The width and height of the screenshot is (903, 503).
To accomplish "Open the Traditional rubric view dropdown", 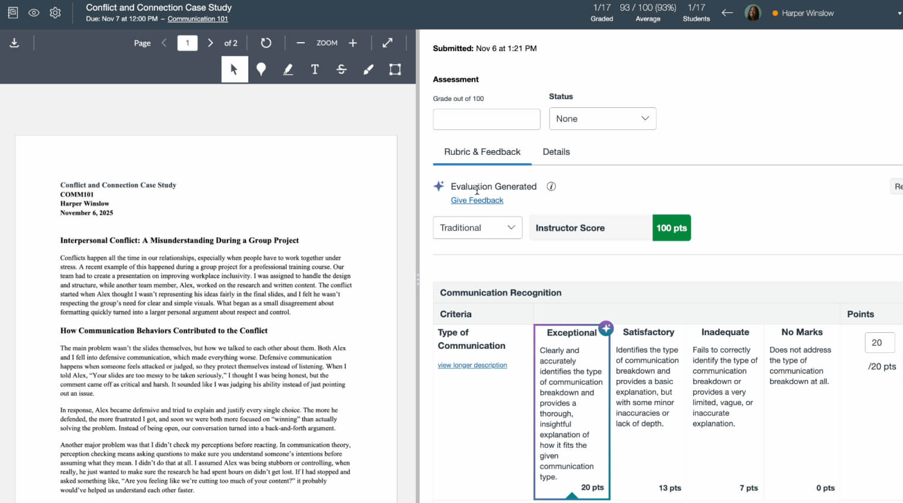I will (x=477, y=228).
